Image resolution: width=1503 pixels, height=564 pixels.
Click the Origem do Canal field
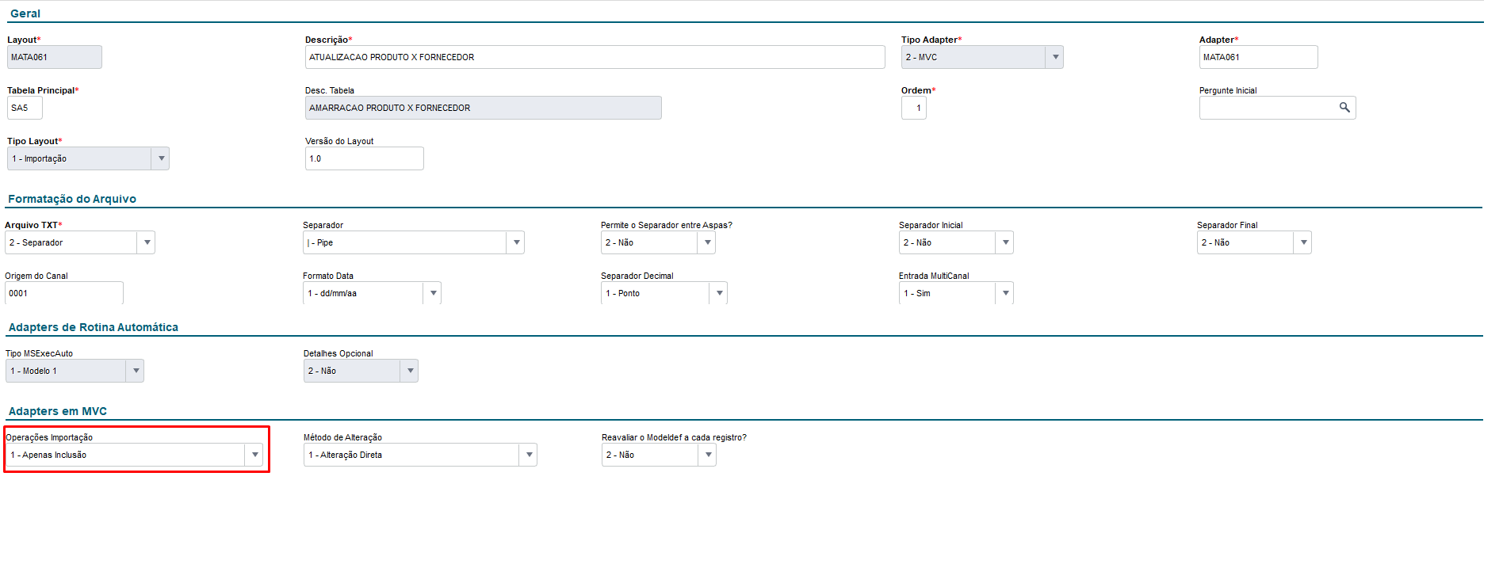63,293
